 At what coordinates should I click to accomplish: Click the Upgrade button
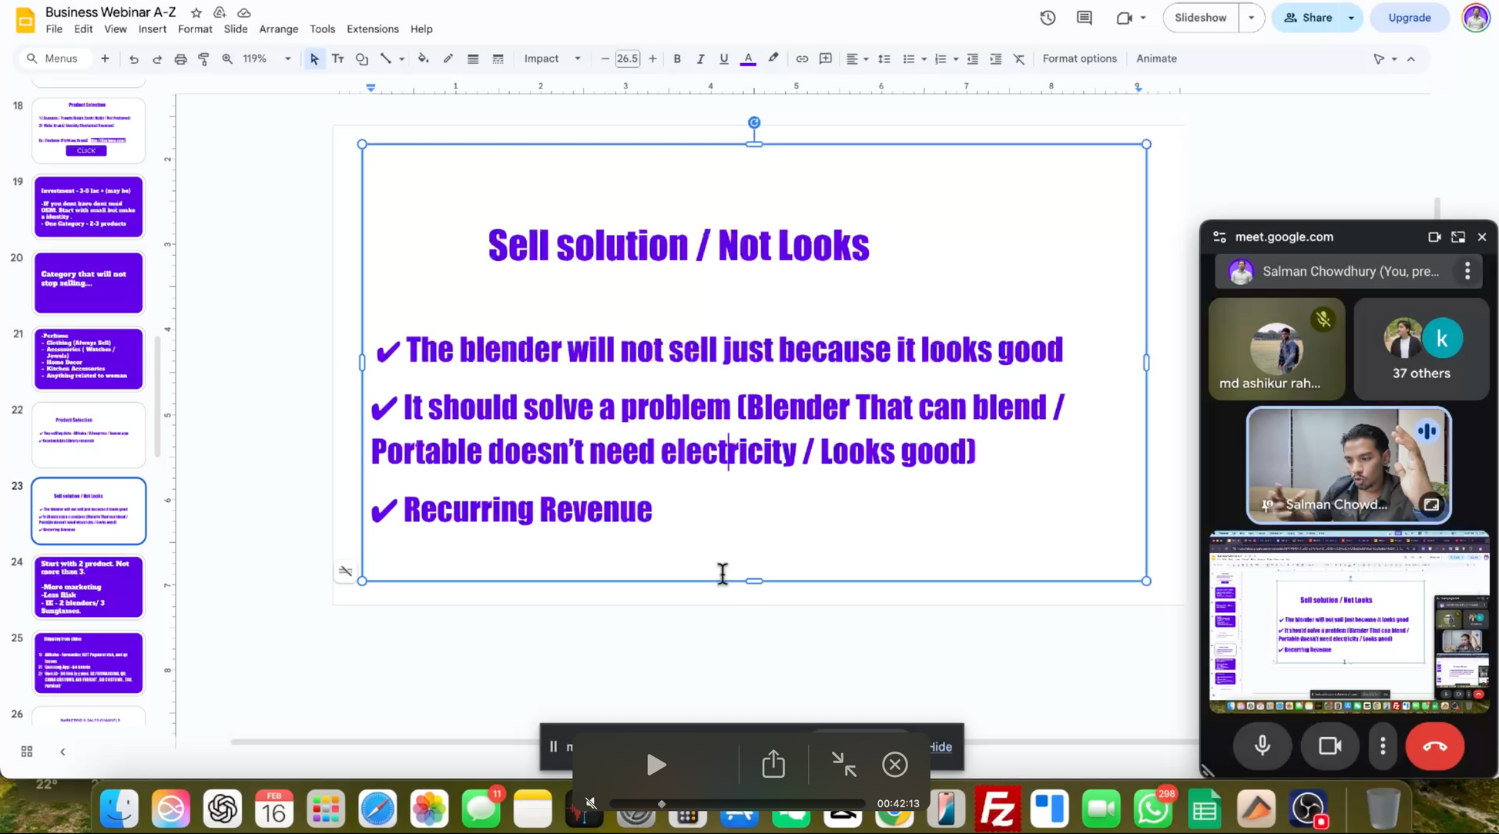[x=1409, y=17]
